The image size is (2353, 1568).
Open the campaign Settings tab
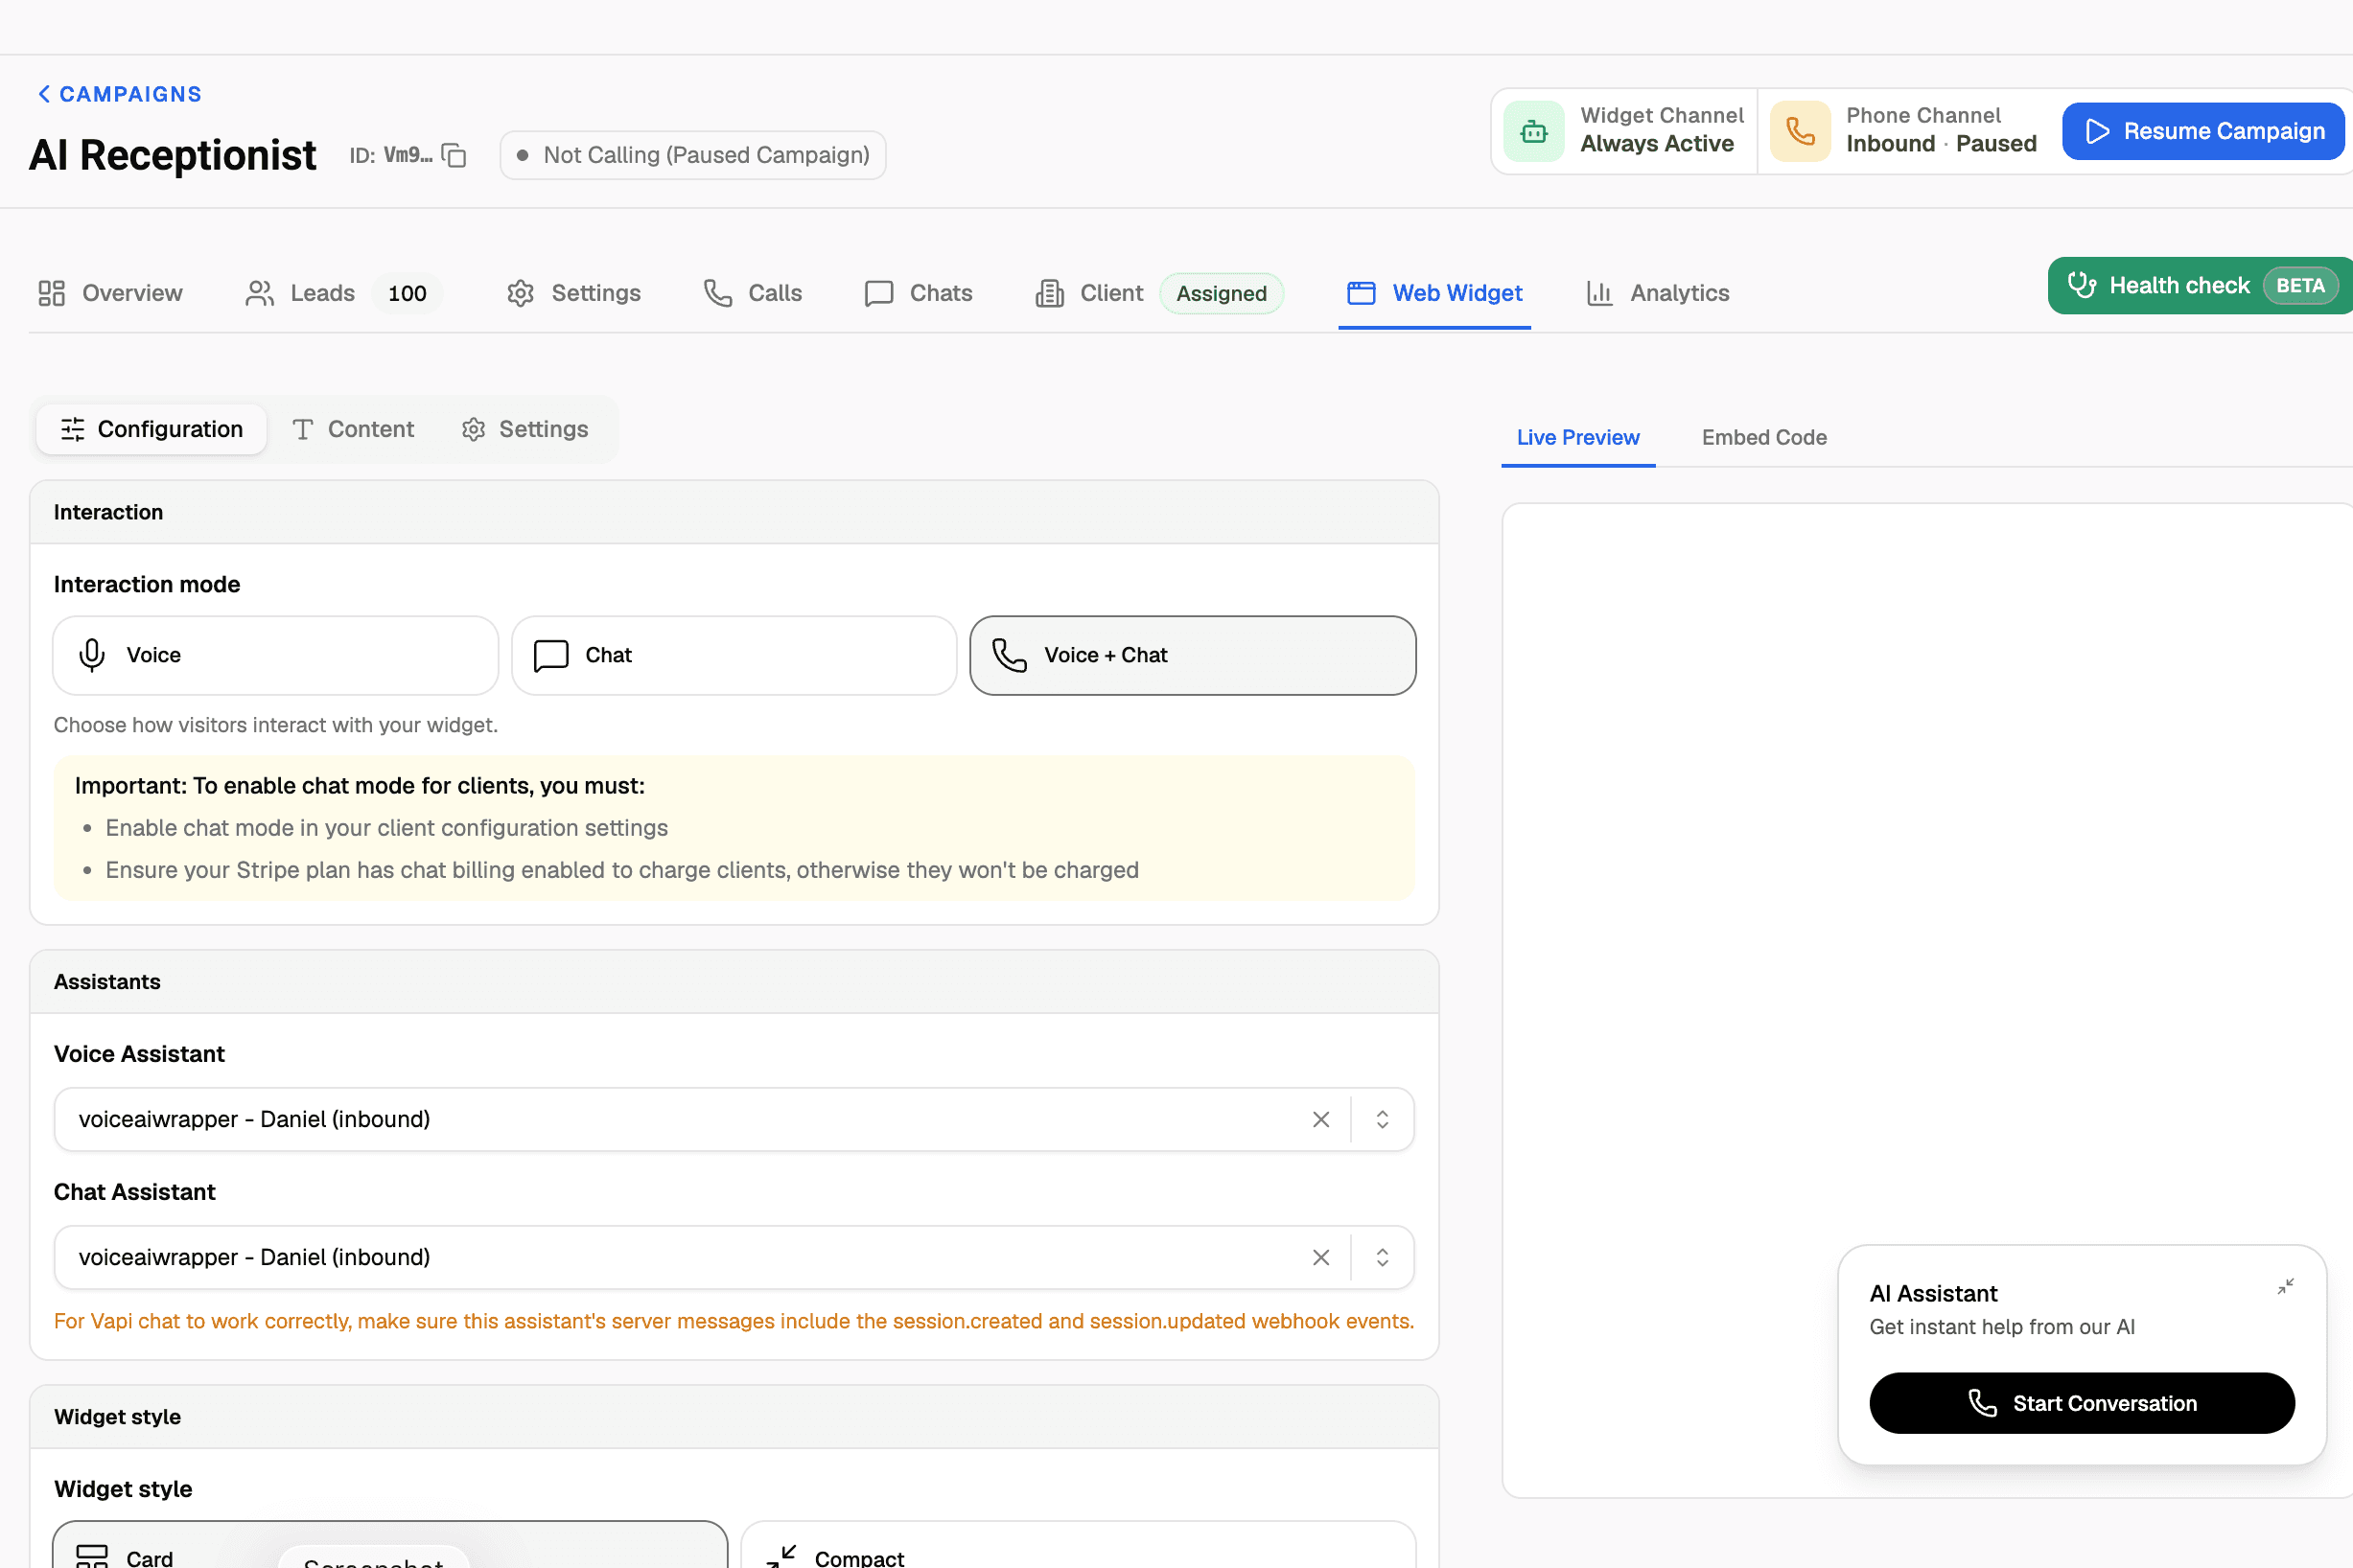tap(573, 293)
